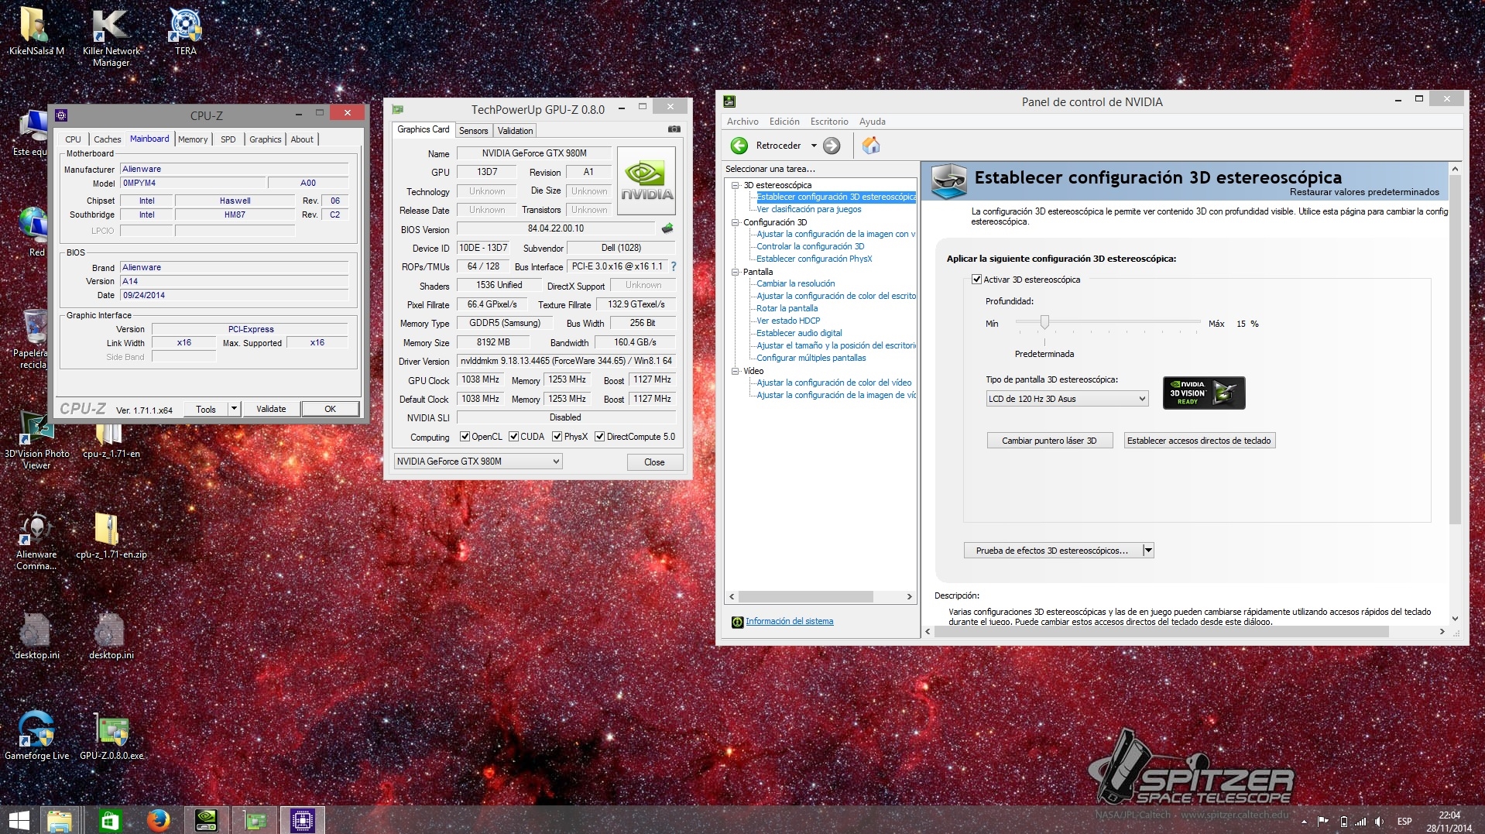1485x834 pixels.
Task: Click the OK button in CPU-Z
Action: (331, 409)
